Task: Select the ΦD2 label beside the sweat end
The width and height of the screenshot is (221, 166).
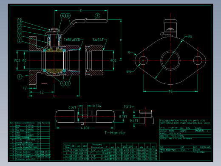Action: (x=113, y=60)
